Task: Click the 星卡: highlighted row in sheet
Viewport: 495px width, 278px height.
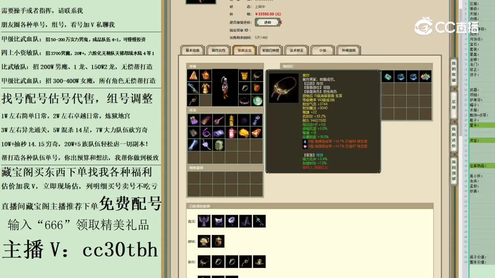Action: [x=482, y=125]
